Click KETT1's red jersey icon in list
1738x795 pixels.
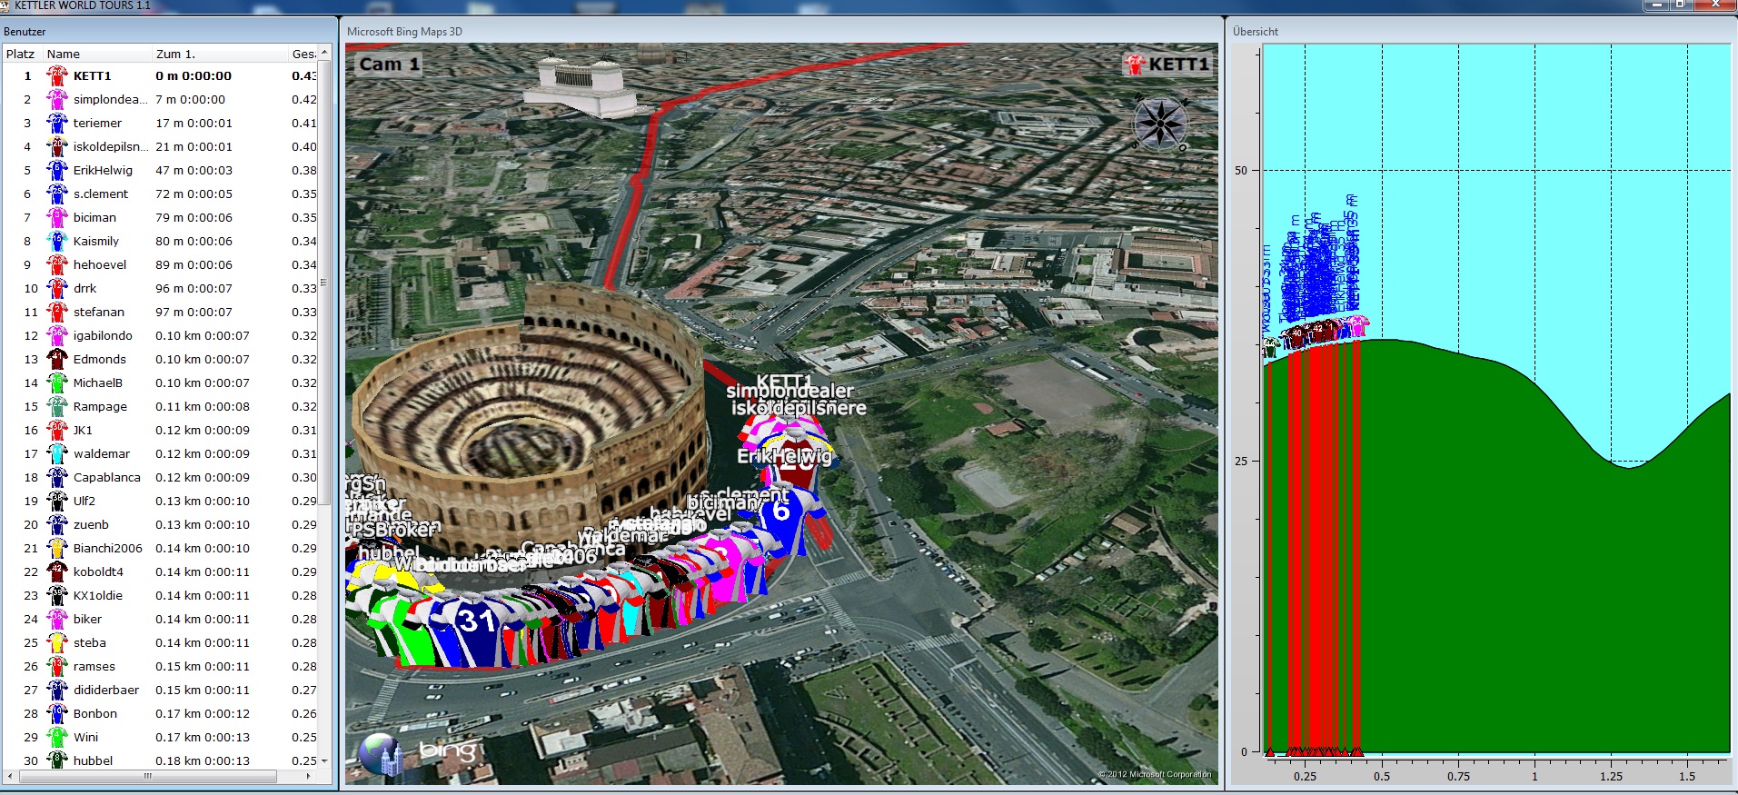point(57,76)
